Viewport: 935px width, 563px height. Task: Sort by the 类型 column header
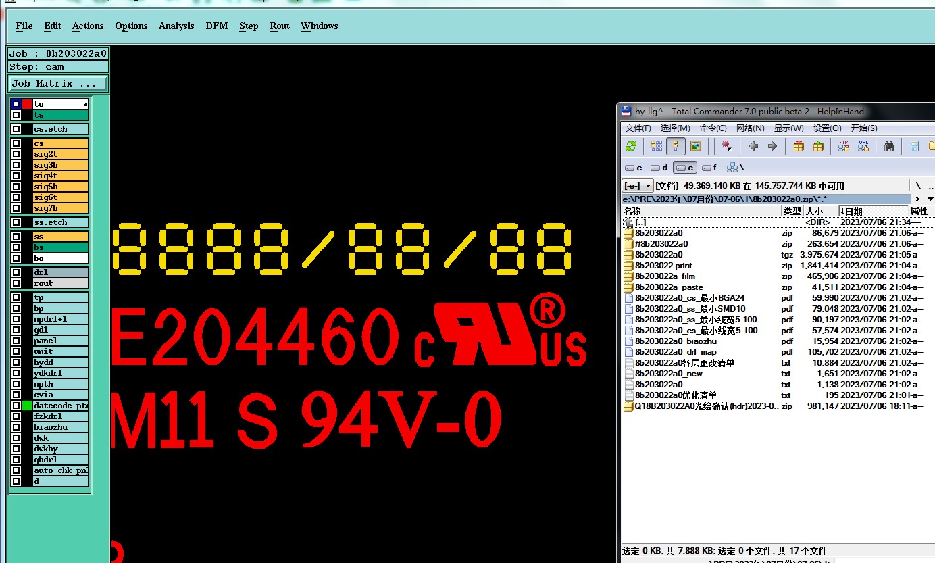792,212
